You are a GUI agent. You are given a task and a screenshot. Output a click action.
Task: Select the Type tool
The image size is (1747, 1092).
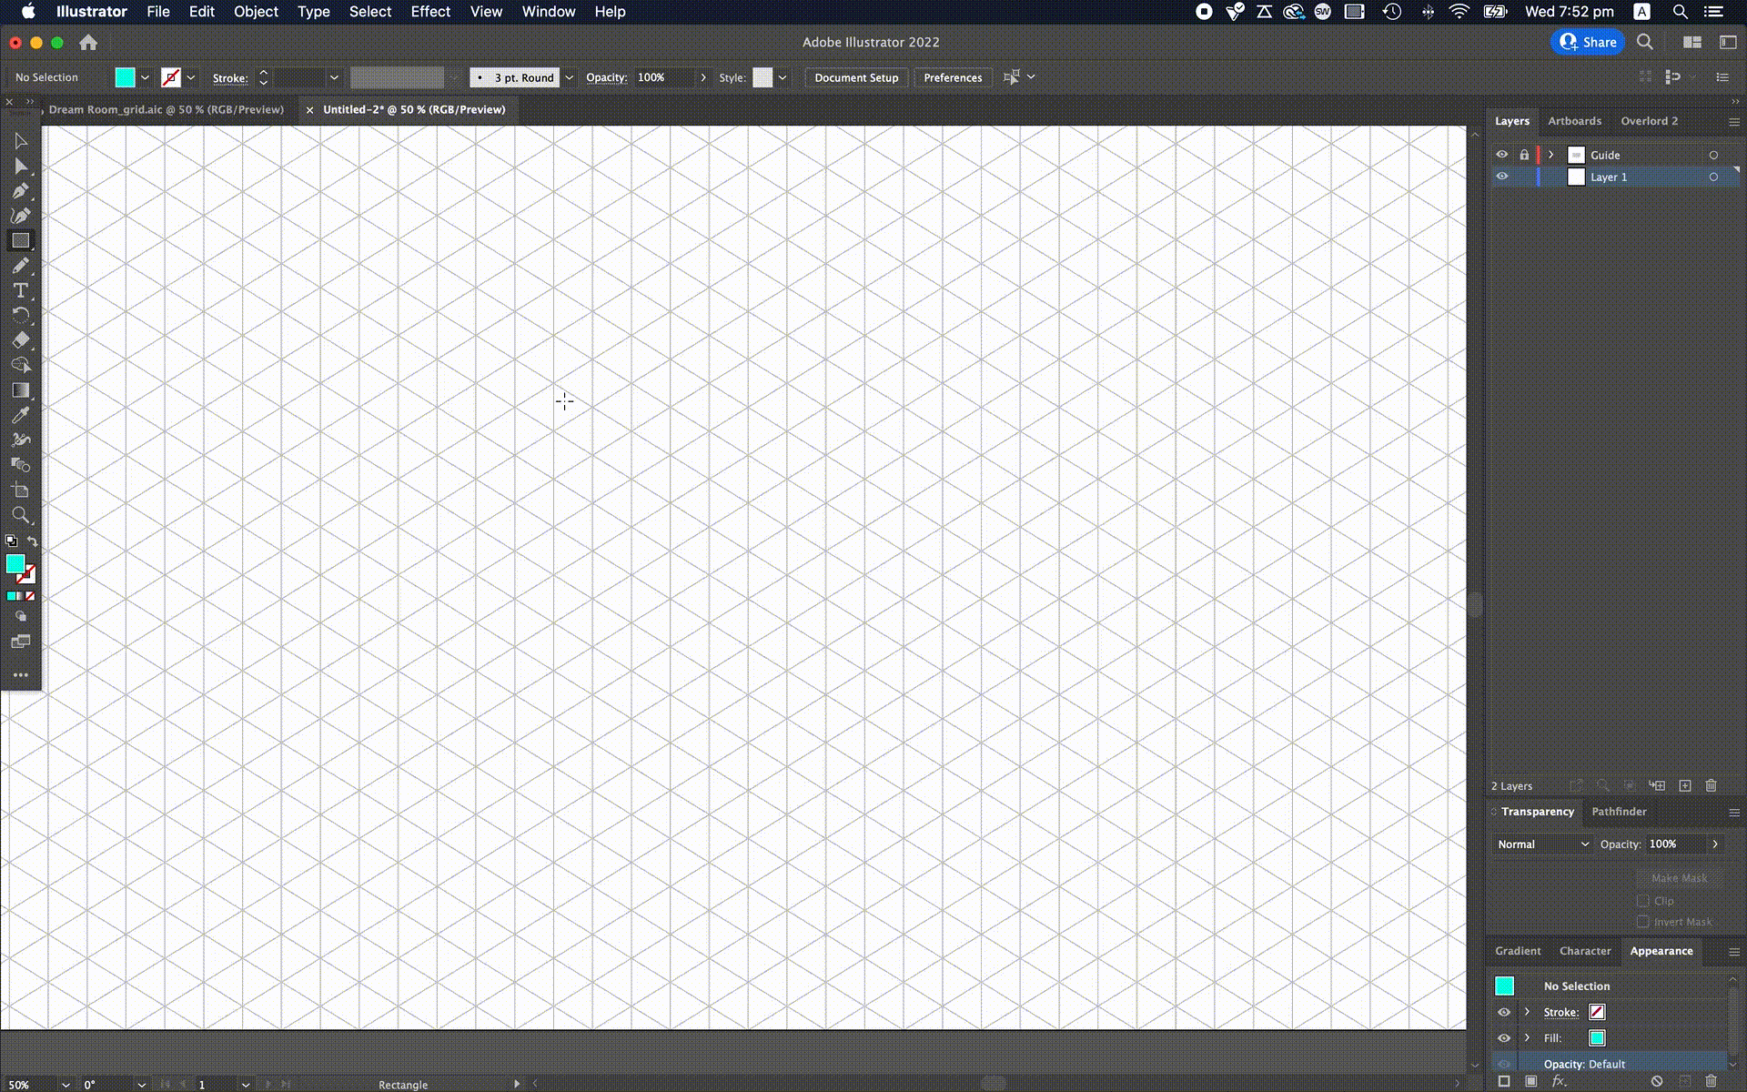click(20, 290)
